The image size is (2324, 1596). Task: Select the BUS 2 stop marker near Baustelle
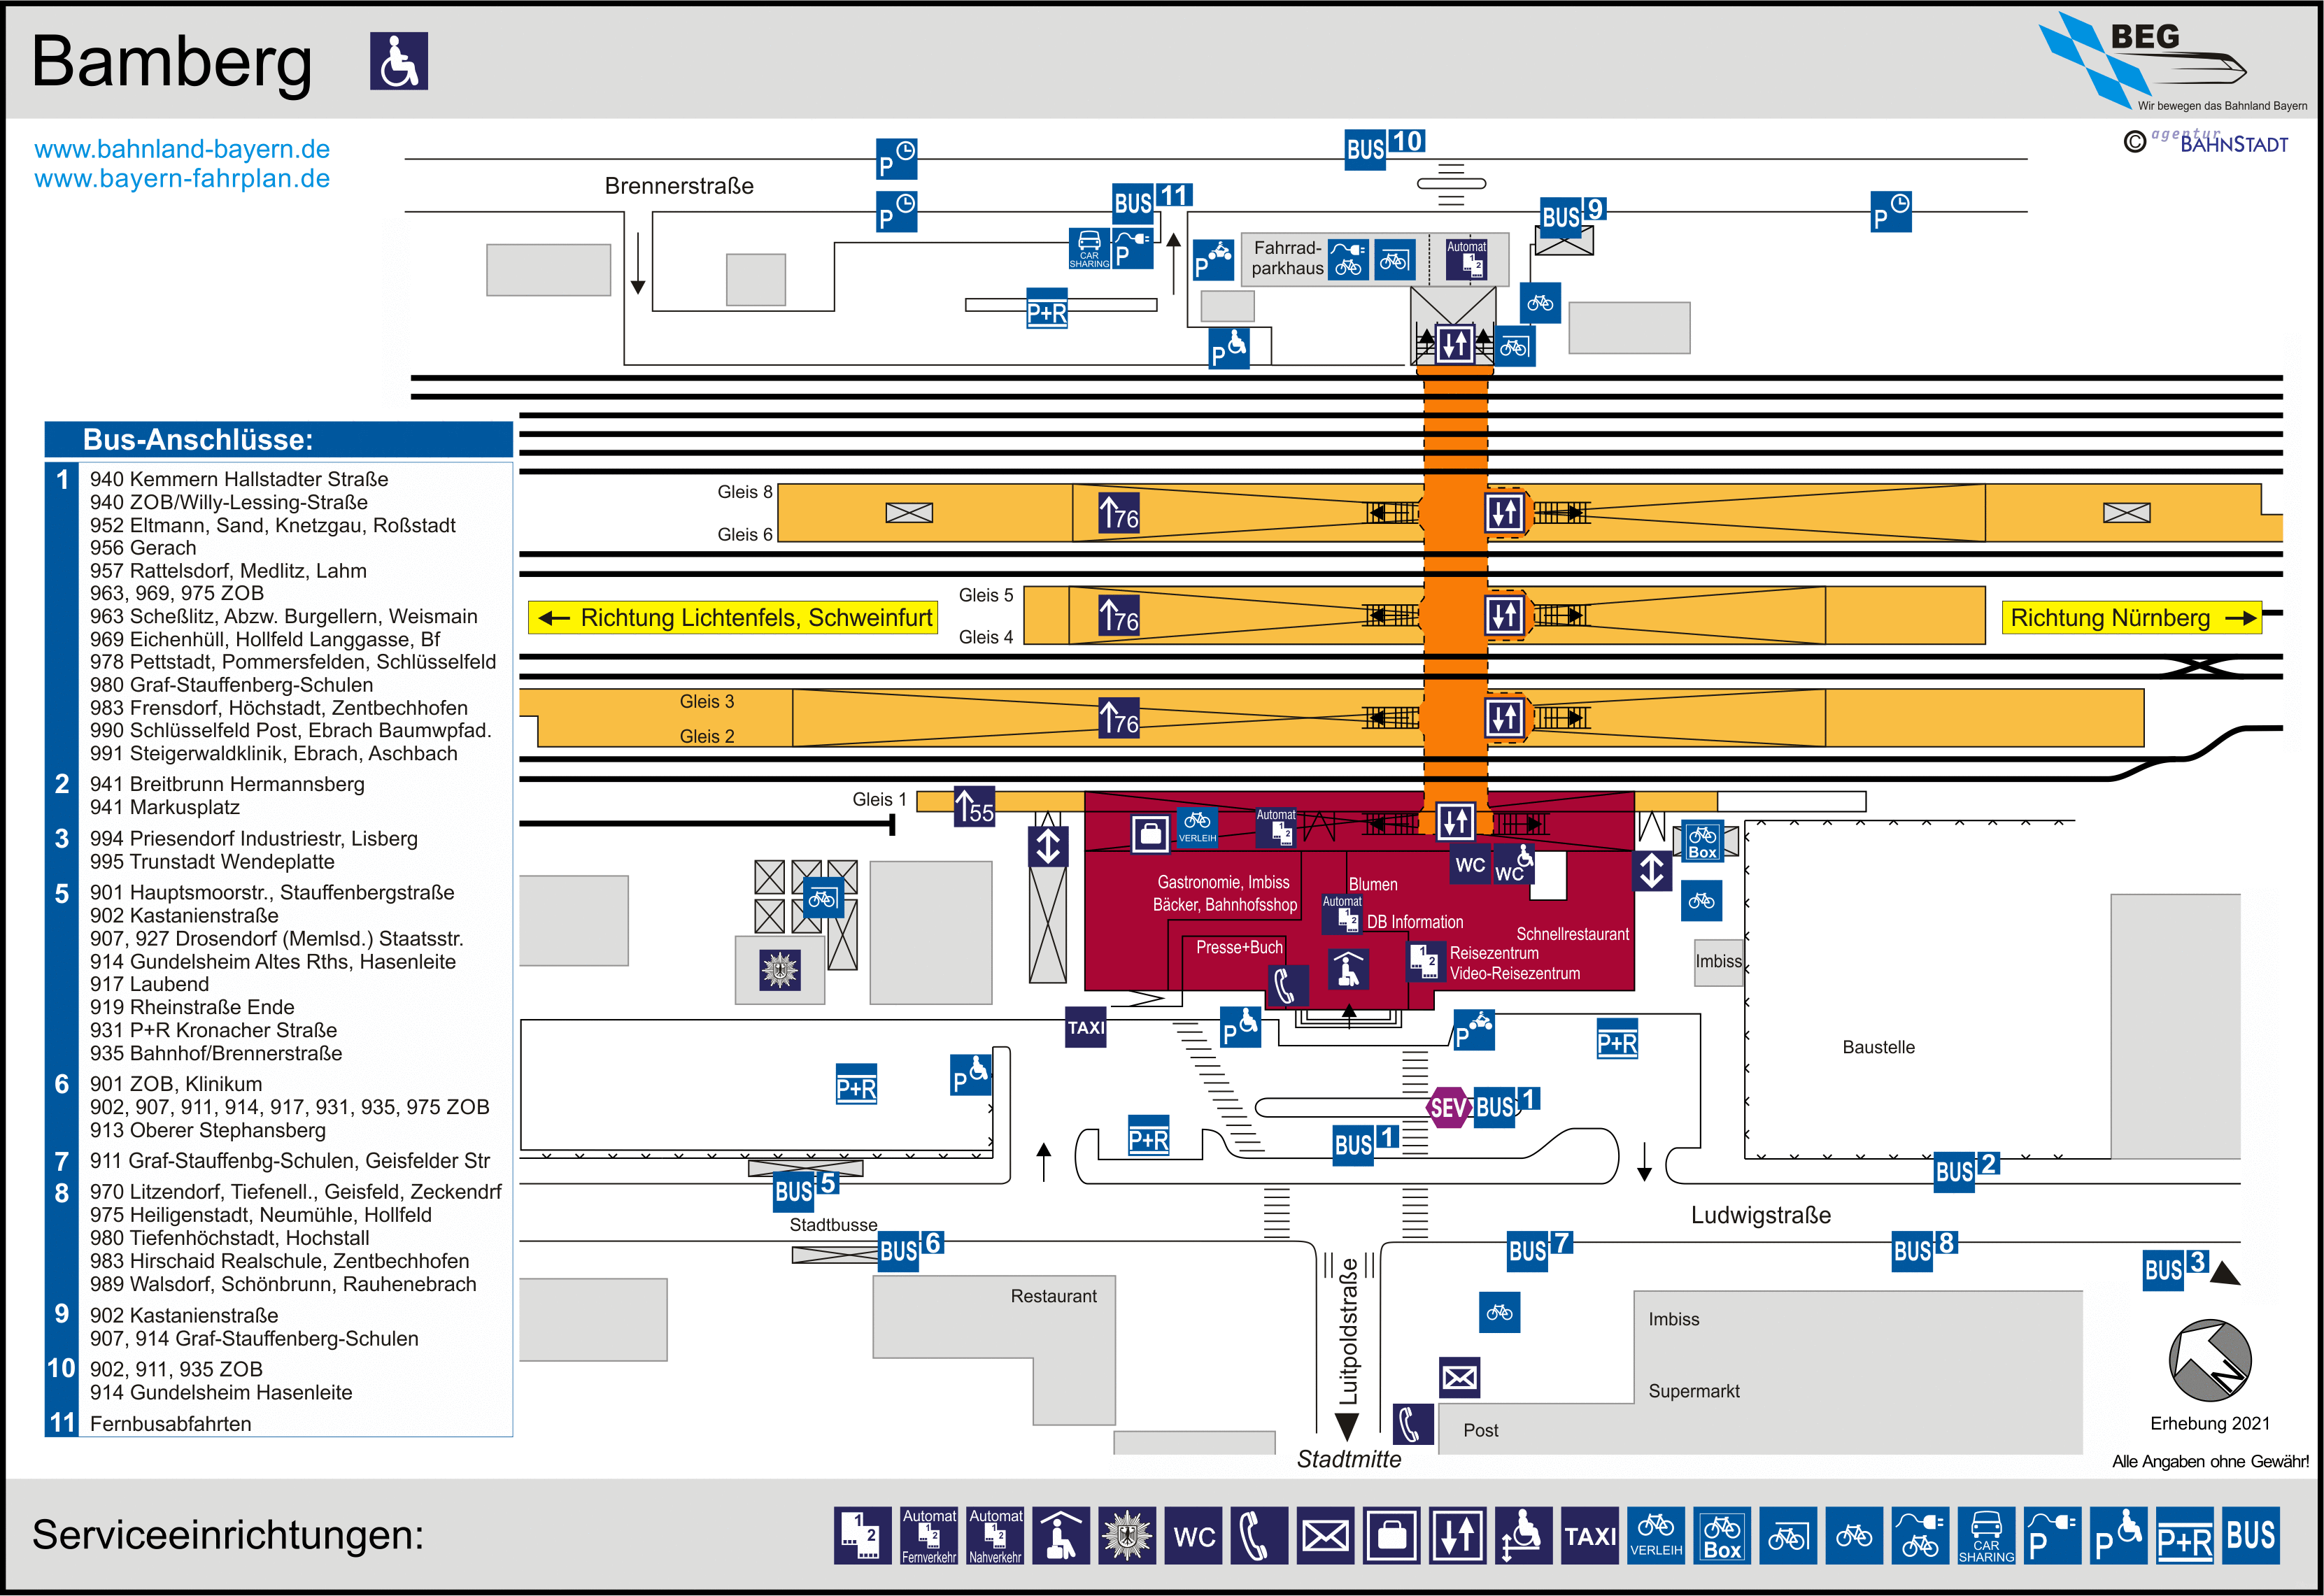tap(1967, 1171)
